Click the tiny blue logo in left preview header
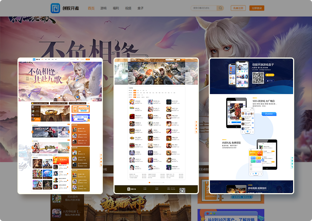Screen dimensions: 312x221 click(34, 59)
